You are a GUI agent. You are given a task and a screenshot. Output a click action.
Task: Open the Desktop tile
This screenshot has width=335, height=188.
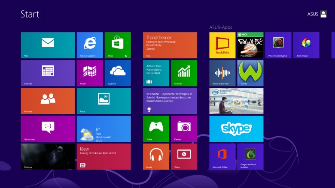click(48, 157)
